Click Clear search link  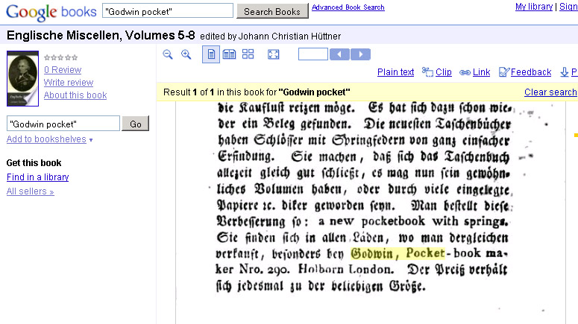[x=550, y=92]
